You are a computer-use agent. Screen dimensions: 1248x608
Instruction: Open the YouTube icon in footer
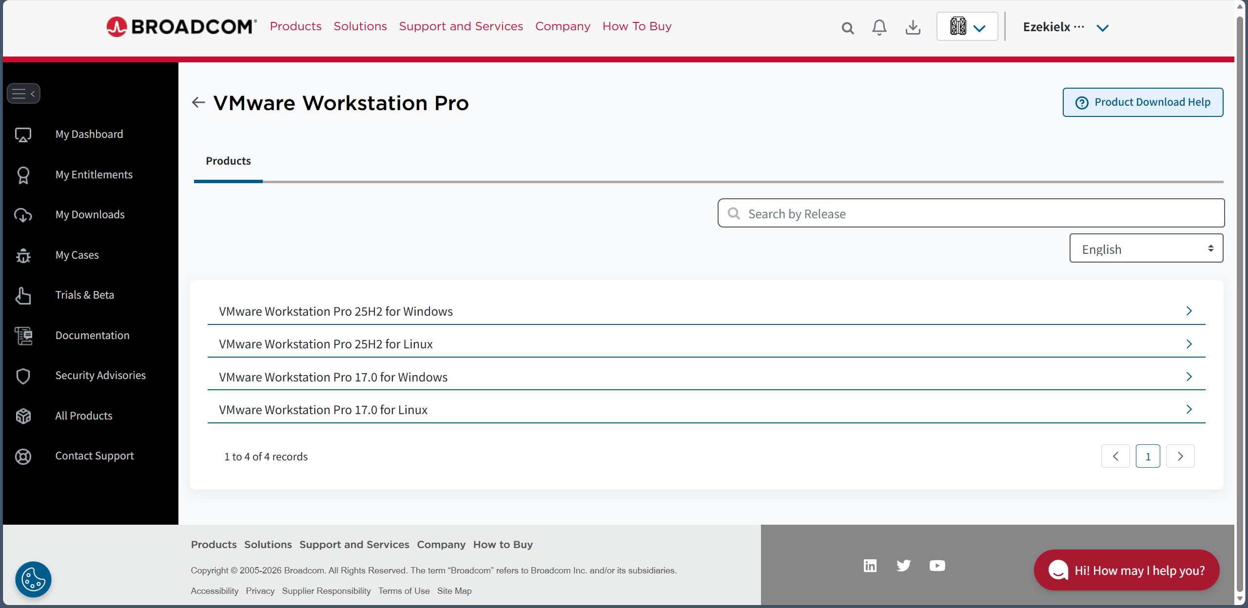(x=937, y=566)
